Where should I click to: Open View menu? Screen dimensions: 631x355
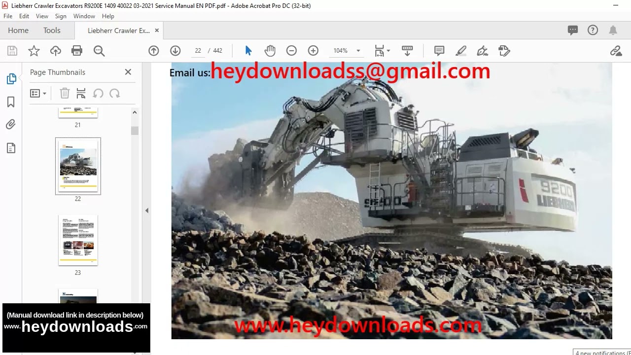click(x=42, y=16)
